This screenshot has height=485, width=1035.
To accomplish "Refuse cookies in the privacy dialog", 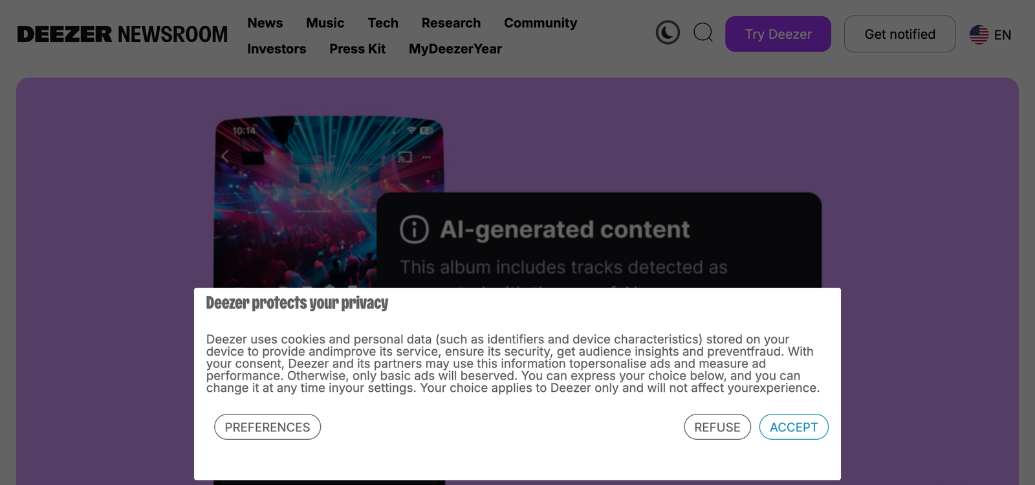I will coord(717,427).
